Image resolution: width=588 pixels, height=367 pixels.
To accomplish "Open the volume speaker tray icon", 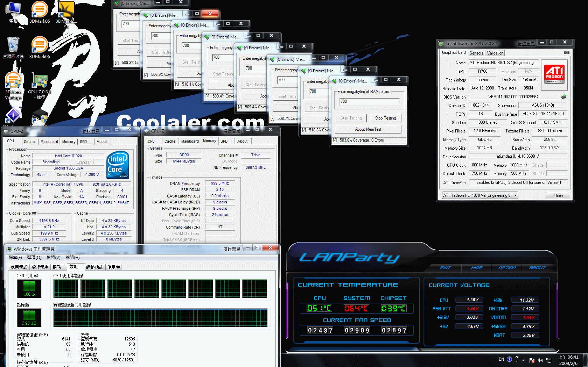I will (x=540, y=360).
